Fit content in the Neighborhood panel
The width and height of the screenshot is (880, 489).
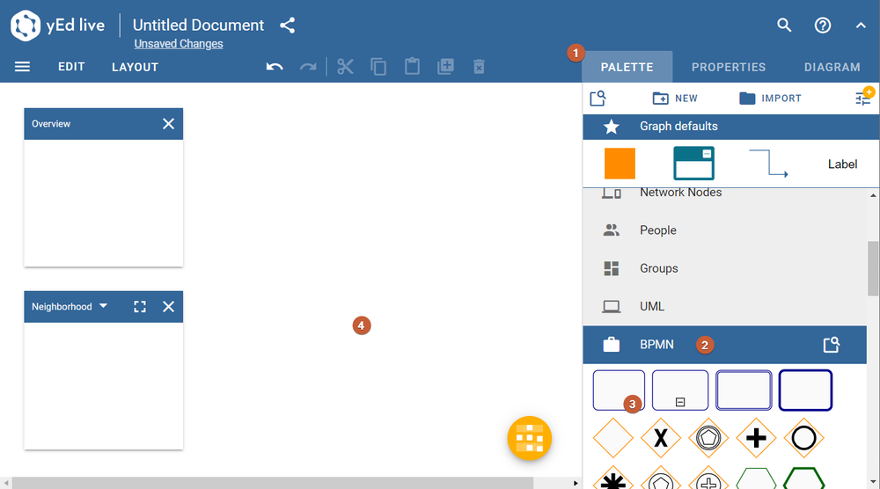click(x=140, y=307)
